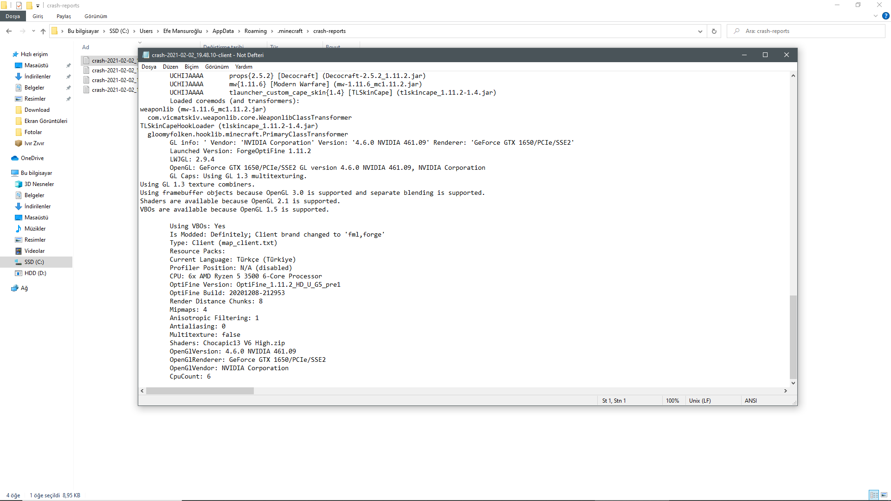Click the Users segment in the address bar
The width and height of the screenshot is (891, 501).
pos(146,31)
